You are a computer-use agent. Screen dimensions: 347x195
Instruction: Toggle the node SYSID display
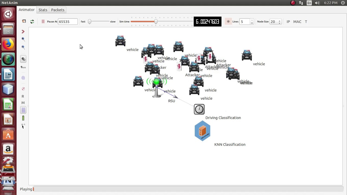(23, 67)
